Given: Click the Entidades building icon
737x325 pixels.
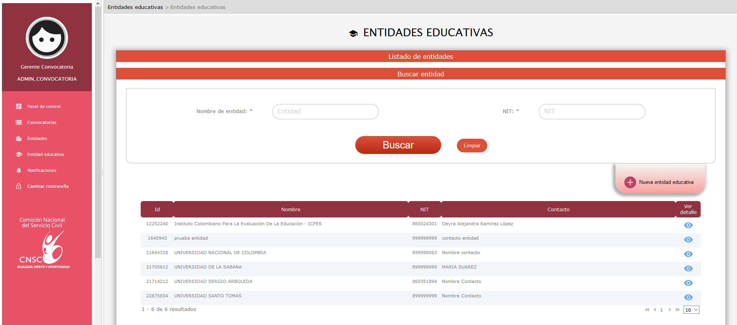Looking at the screenshot, I should [x=19, y=138].
